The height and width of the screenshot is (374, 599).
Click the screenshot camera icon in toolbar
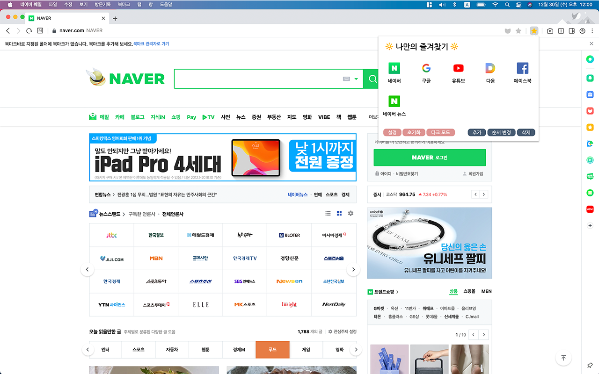(x=550, y=31)
